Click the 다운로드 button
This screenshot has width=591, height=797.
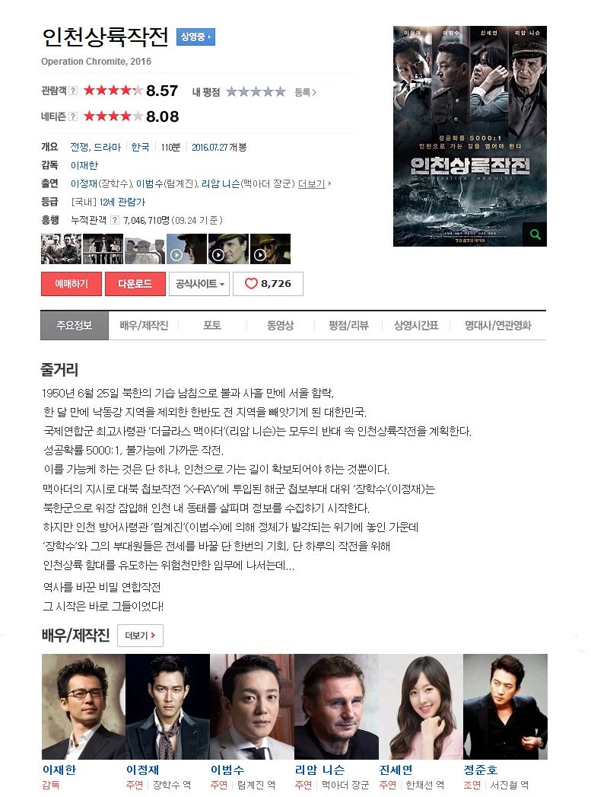click(x=135, y=284)
